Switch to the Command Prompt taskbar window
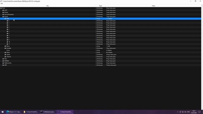Screen dimensions: 203x114 tap(48, 112)
